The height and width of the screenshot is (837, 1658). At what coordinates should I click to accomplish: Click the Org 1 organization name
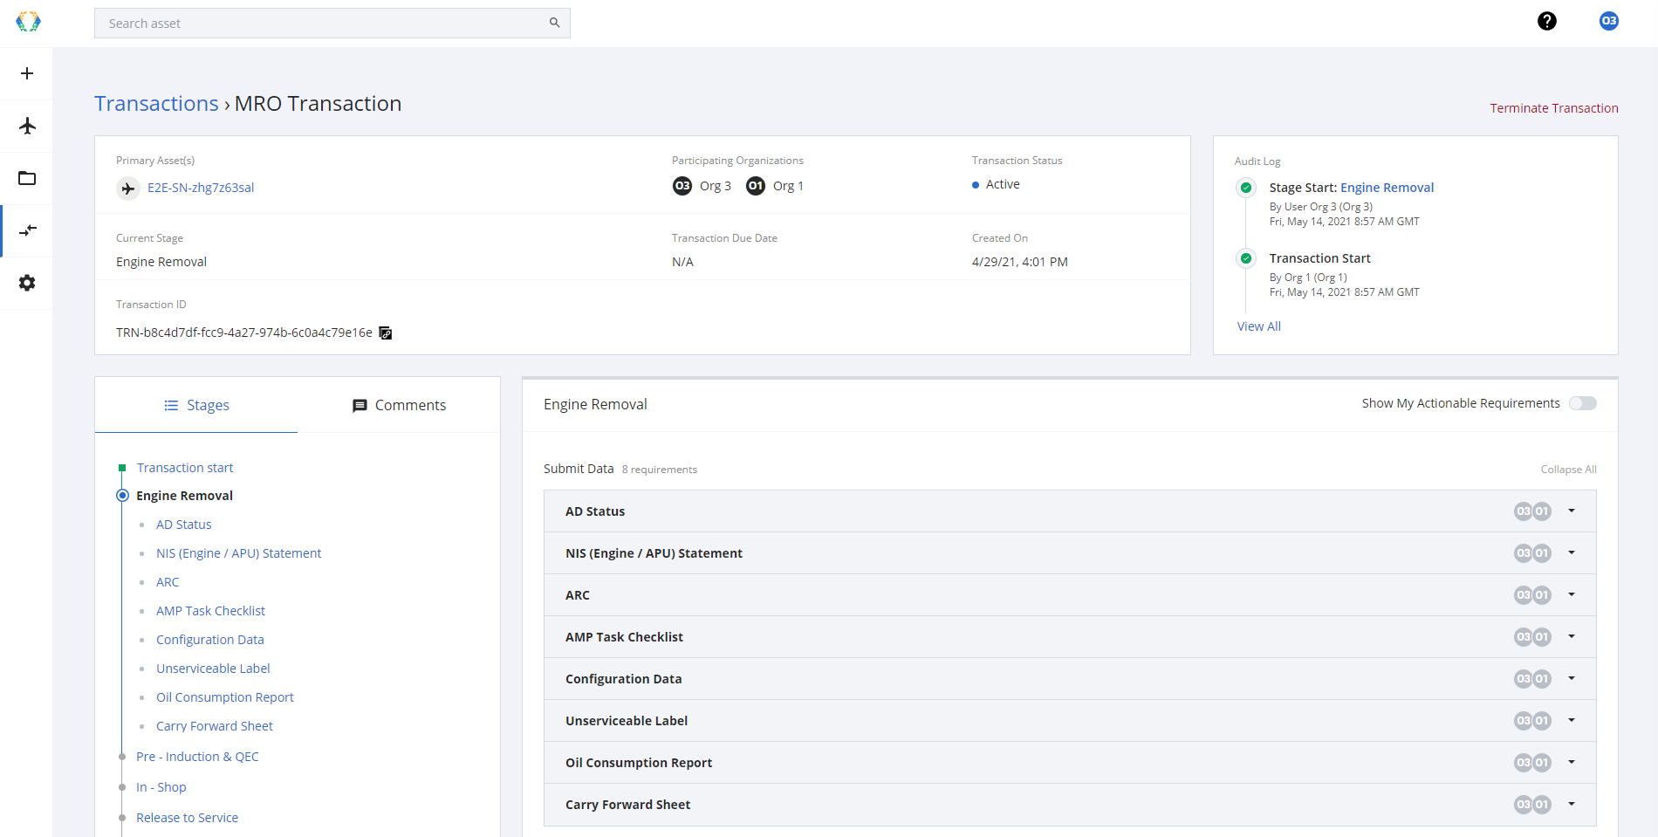(788, 186)
